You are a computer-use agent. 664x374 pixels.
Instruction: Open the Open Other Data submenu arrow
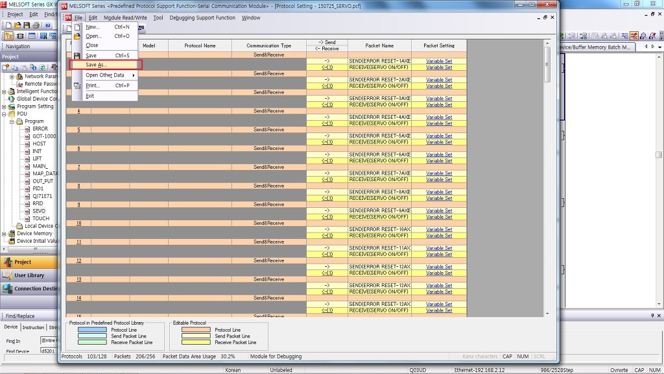click(134, 75)
